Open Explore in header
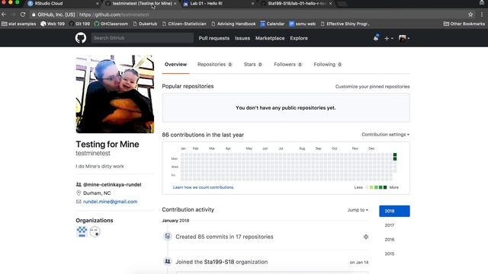This screenshot has width=488, height=274. 299,38
